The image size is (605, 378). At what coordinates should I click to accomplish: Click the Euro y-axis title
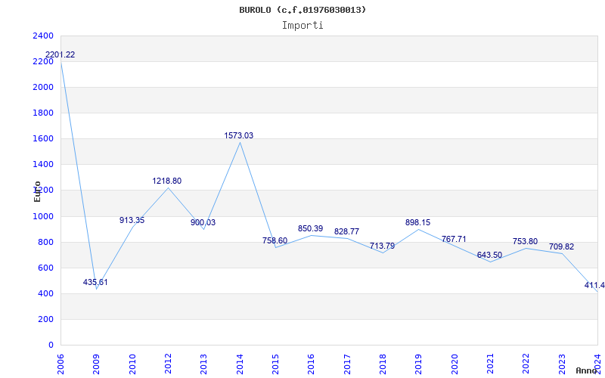[x=37, y=191]
